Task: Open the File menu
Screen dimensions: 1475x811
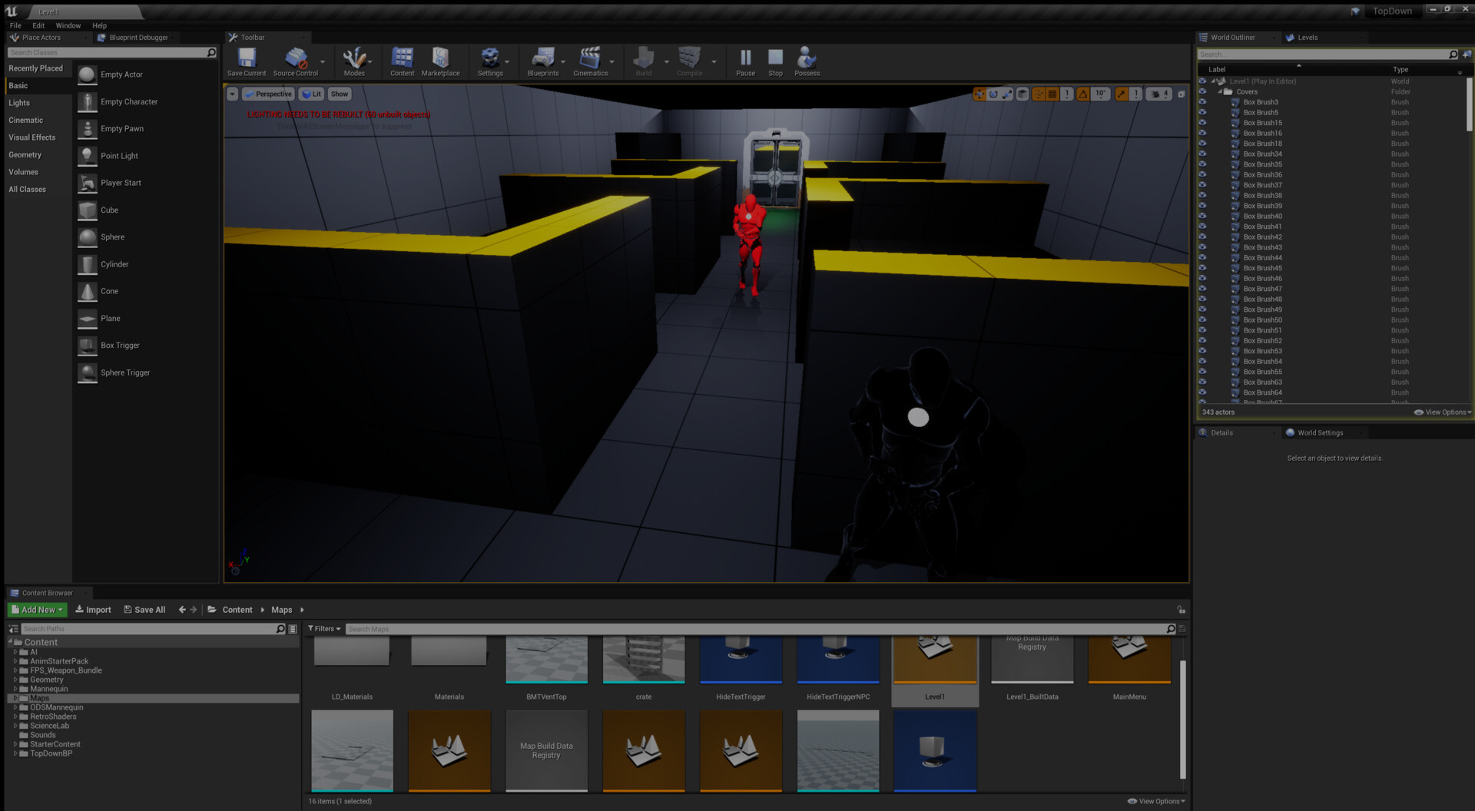Action: 15,25
